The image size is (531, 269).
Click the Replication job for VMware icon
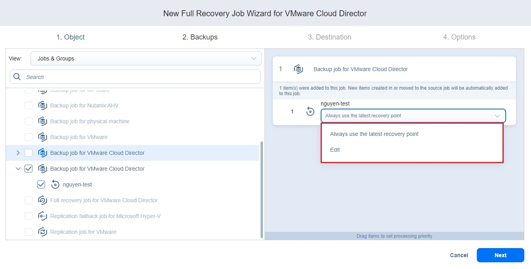pyautogui.click(x=43, y=232)
